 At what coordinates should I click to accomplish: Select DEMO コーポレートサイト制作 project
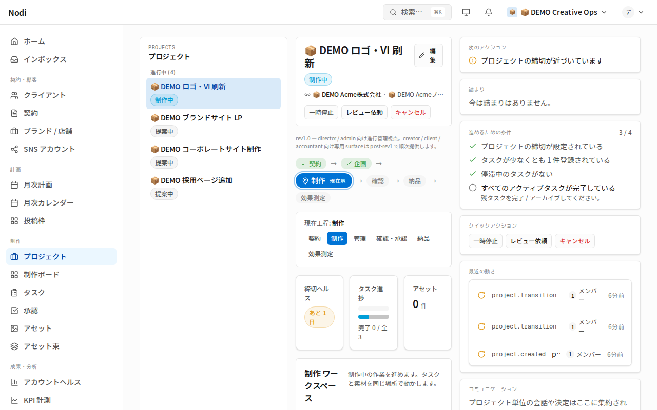[x=214, y=156]
